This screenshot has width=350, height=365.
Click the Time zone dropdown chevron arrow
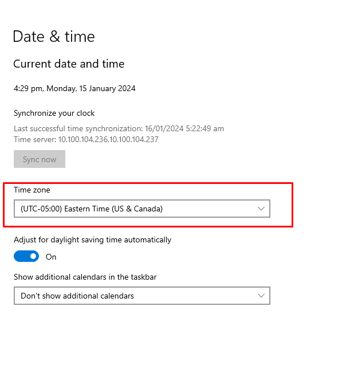261,209
